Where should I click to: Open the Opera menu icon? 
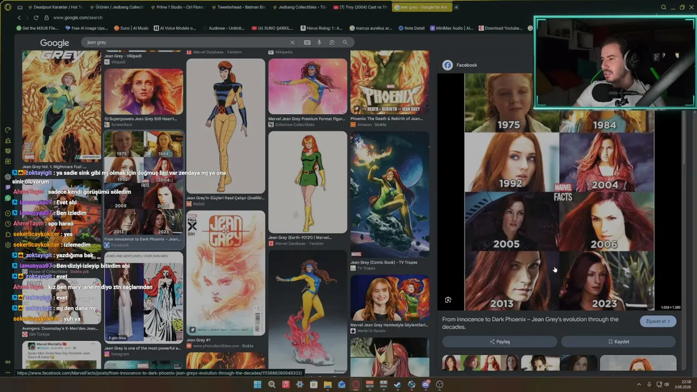coord(8,7)
